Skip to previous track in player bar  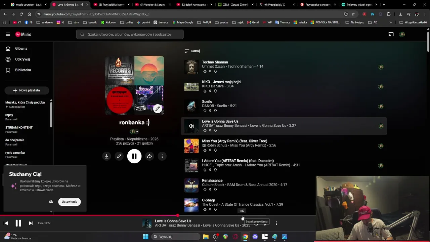pos(6,223)
